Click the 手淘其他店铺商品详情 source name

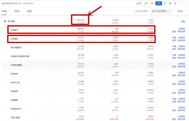coord(20,56)
